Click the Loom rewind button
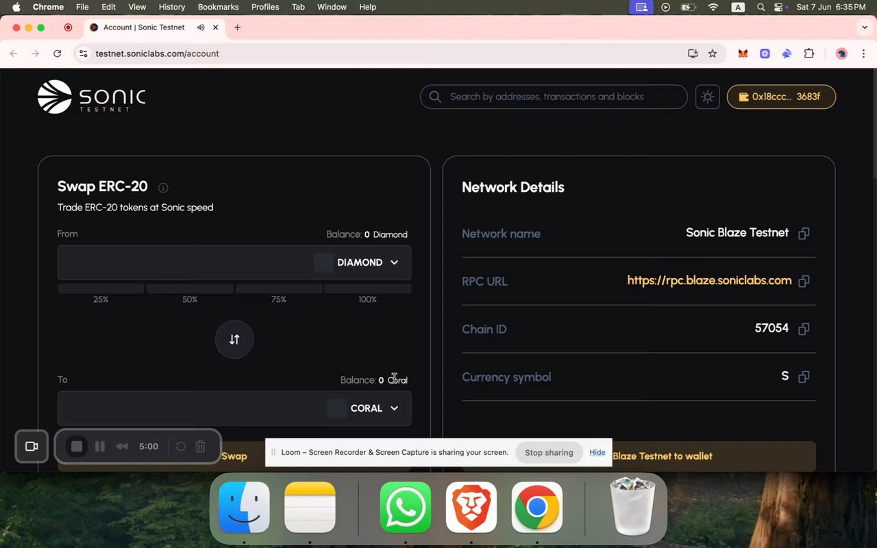The image size is (877, 548). coord(122,447)
